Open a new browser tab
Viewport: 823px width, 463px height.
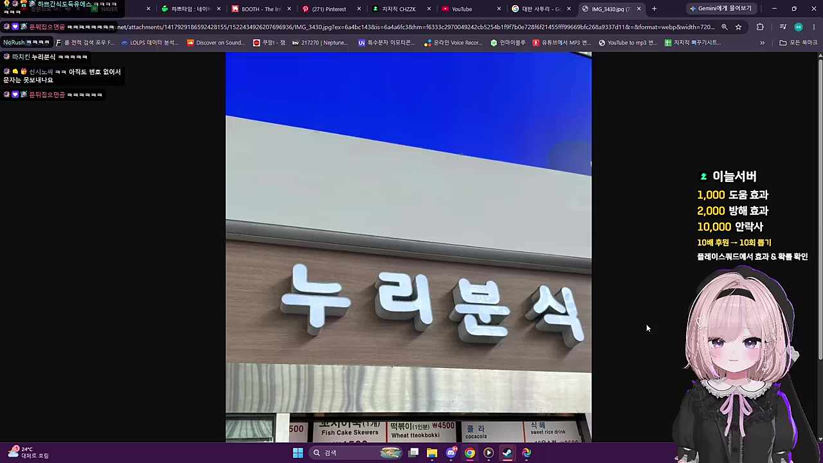coord(654,9)
